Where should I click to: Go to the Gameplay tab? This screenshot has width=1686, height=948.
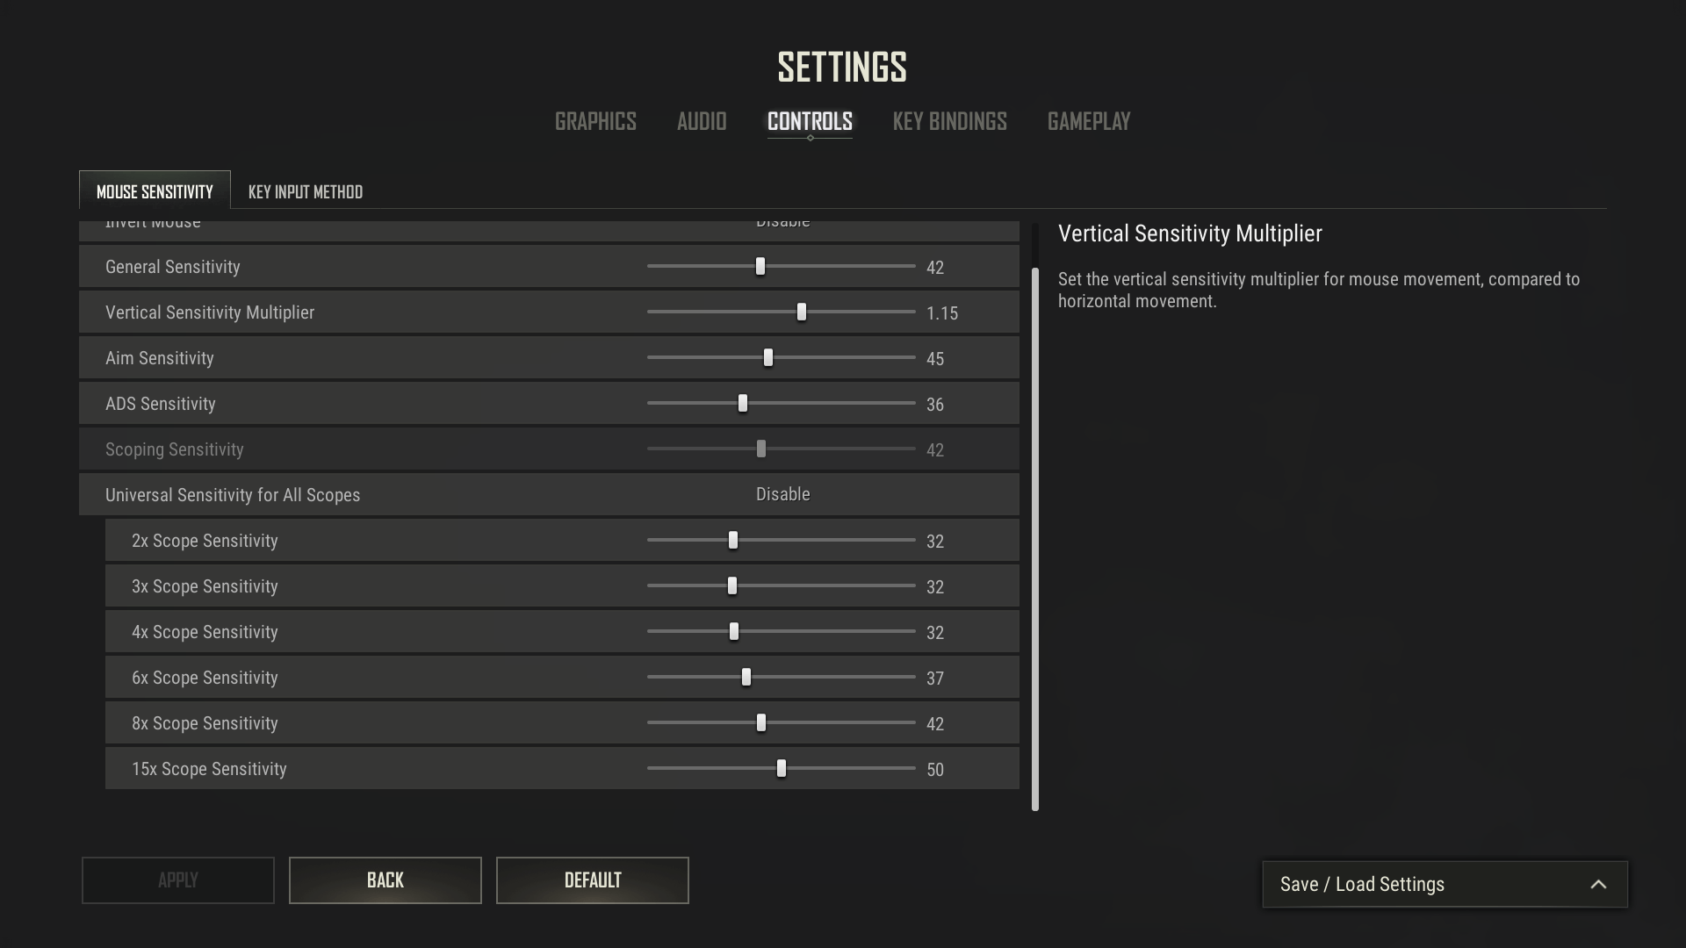click(1088, 121)
